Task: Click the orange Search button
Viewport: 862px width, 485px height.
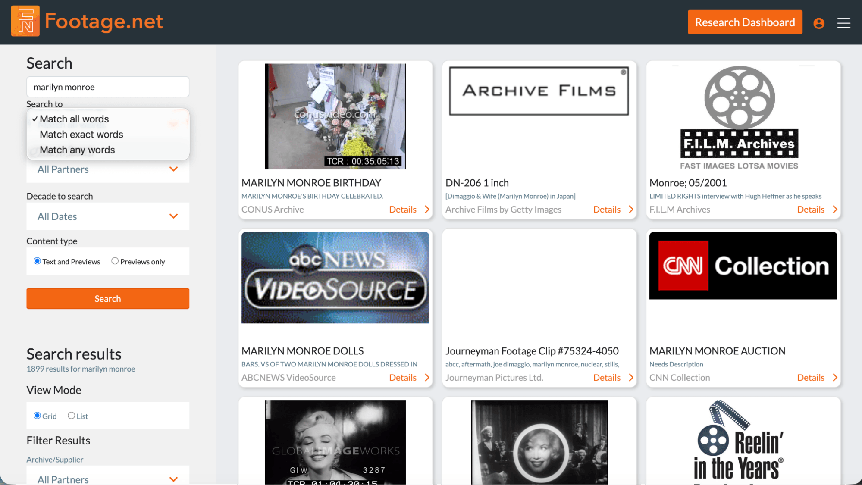Action: point(108,299)
